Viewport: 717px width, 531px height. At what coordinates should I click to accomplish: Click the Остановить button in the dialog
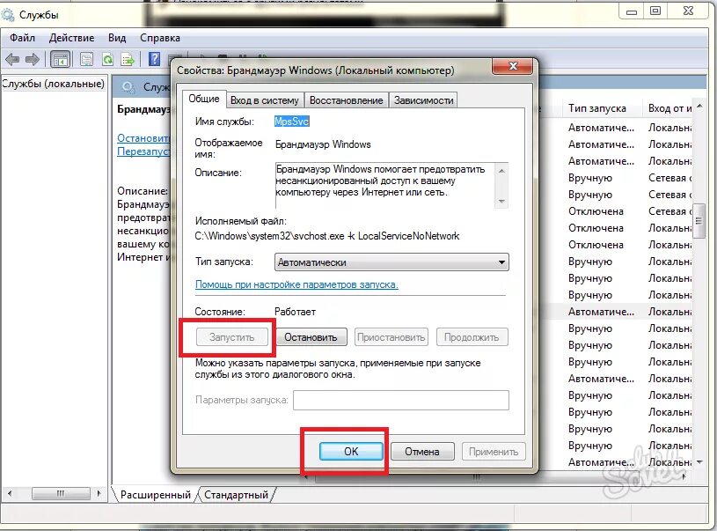click(x=311, y=337)
